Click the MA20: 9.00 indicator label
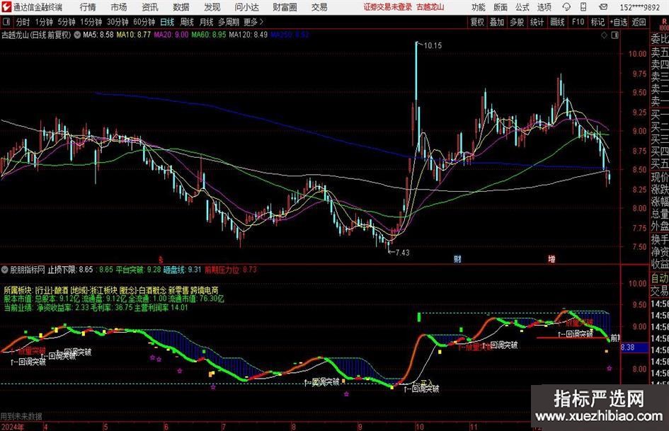Viewport: 669px width, 431px height. pos(171,35)
